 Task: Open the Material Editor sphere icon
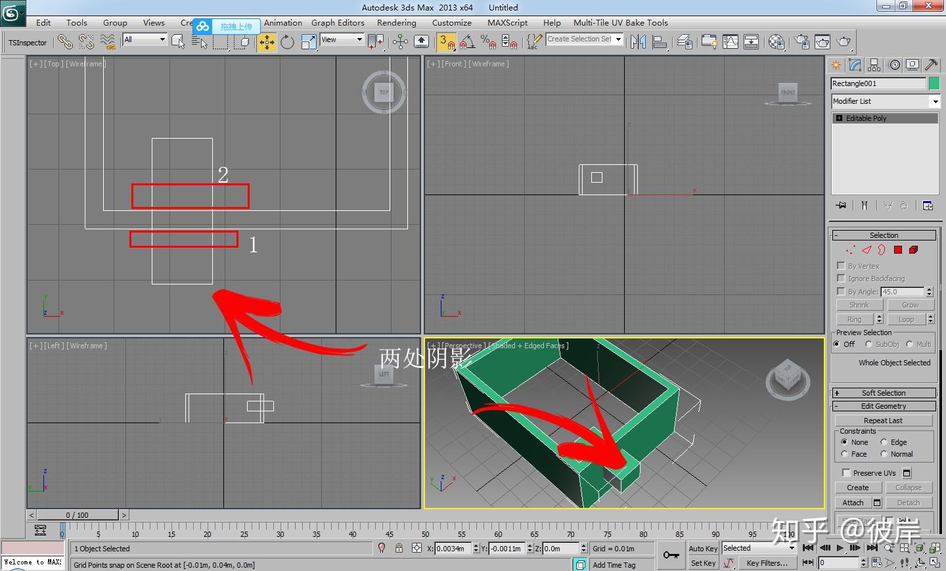pos(777,42)
